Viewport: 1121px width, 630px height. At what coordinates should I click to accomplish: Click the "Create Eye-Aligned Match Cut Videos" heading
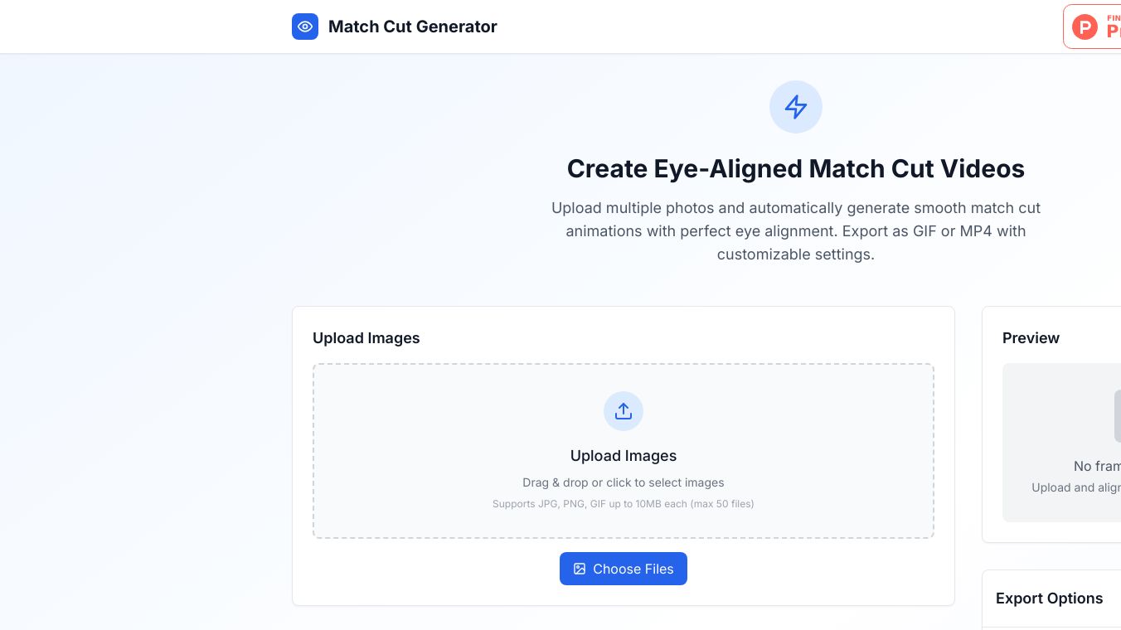click(796, 169)
